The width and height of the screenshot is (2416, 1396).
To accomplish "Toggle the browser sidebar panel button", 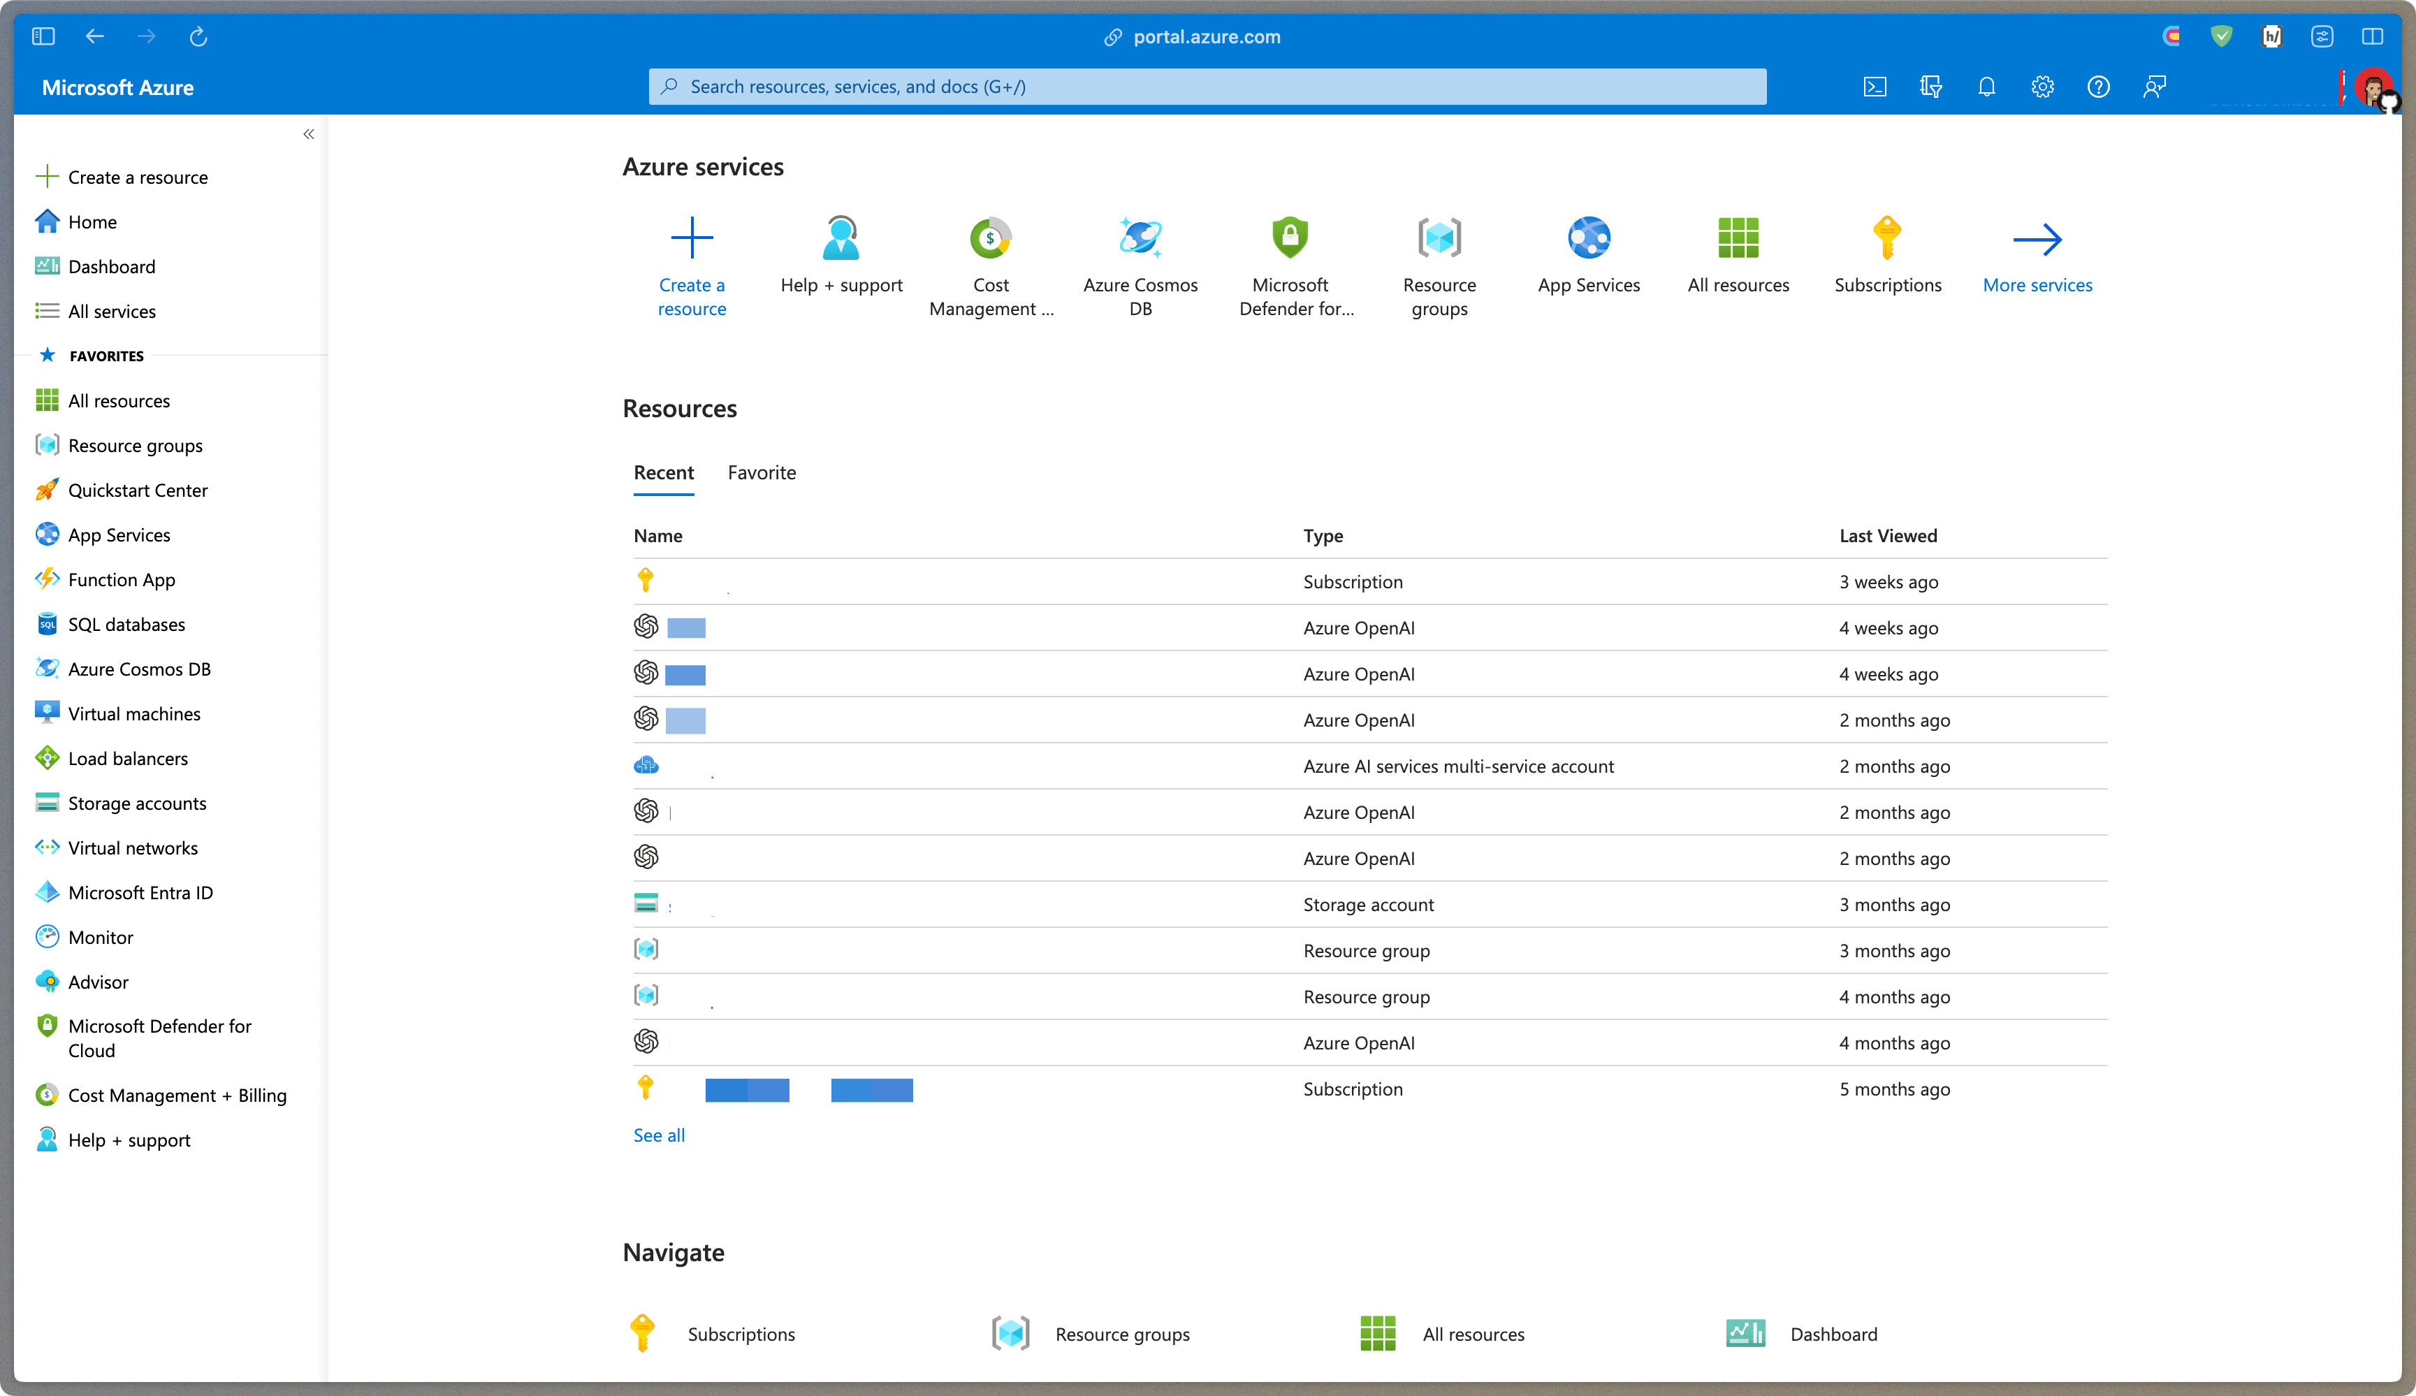I will pyautogui.click(x=43, y=36).
